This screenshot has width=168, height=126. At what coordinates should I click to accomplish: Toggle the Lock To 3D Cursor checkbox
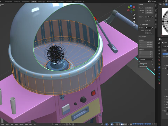(146, 31)
